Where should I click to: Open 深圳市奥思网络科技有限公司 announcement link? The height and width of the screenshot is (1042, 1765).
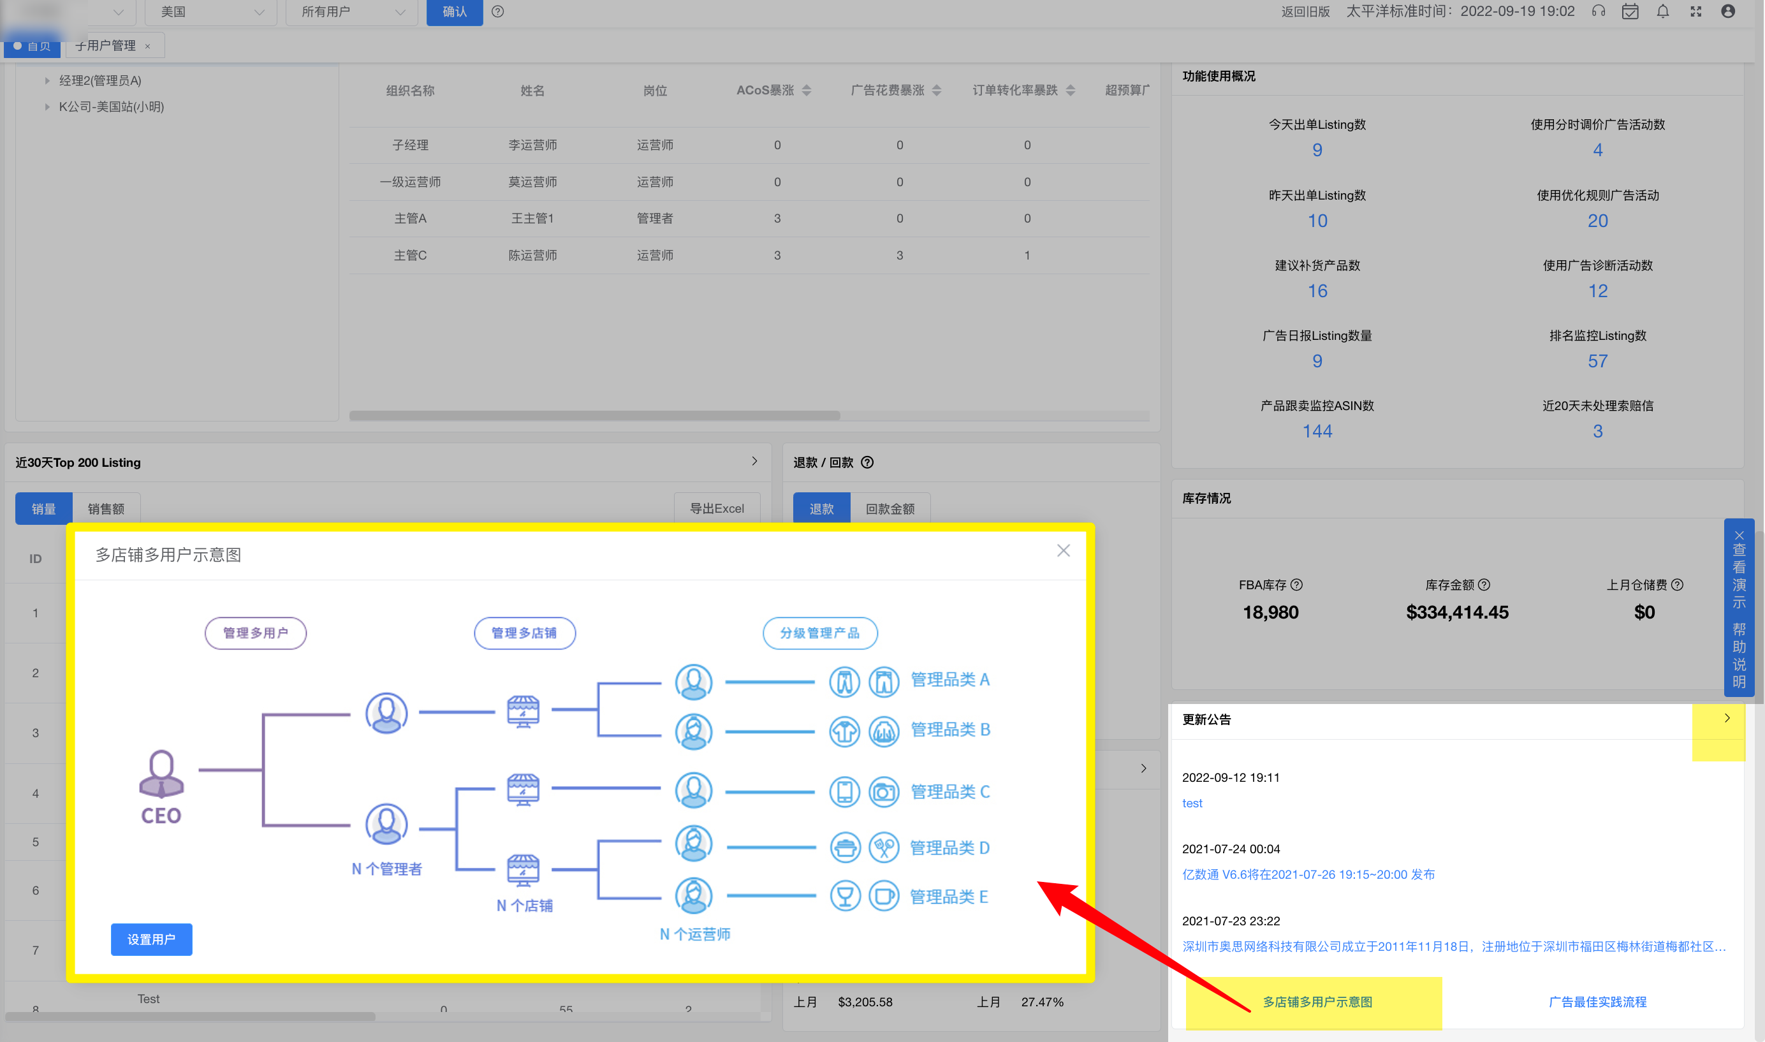[x=1453, y=946]
